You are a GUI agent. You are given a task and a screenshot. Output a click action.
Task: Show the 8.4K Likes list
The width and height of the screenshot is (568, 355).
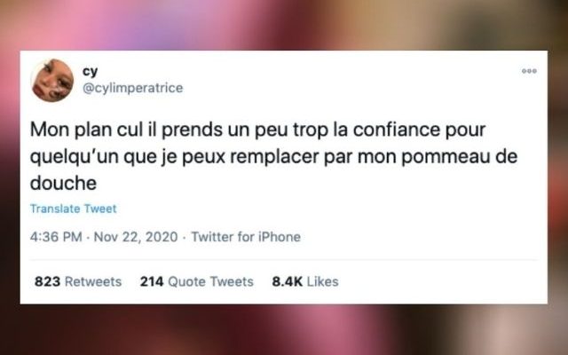point(305,281)
